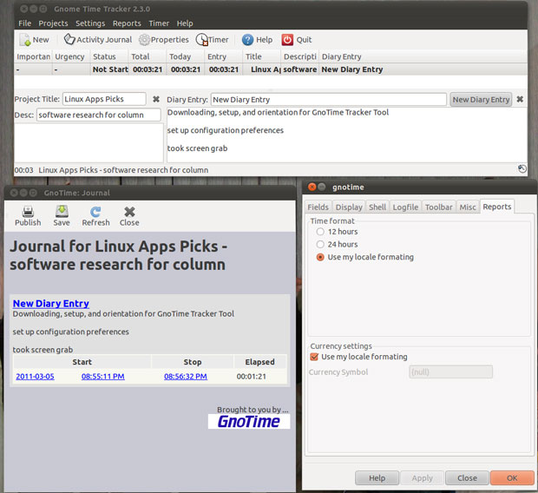Sort by the Importance column header
Screen dimensions: 538x493
33,56
